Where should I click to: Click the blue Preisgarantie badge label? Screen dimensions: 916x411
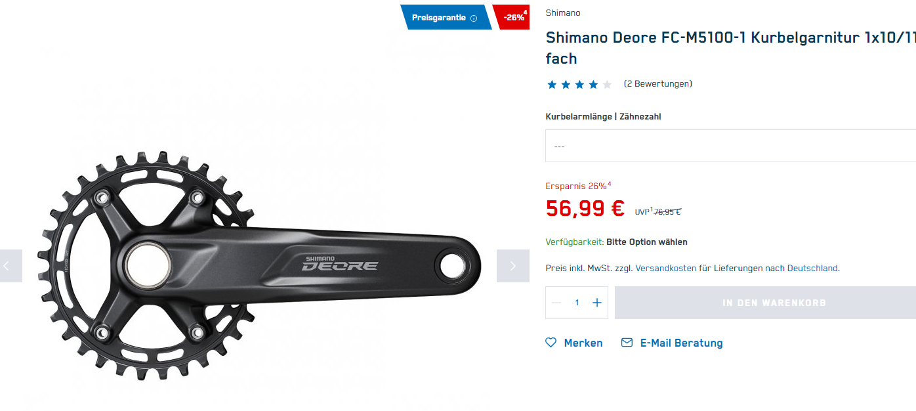tap(438, 18)
